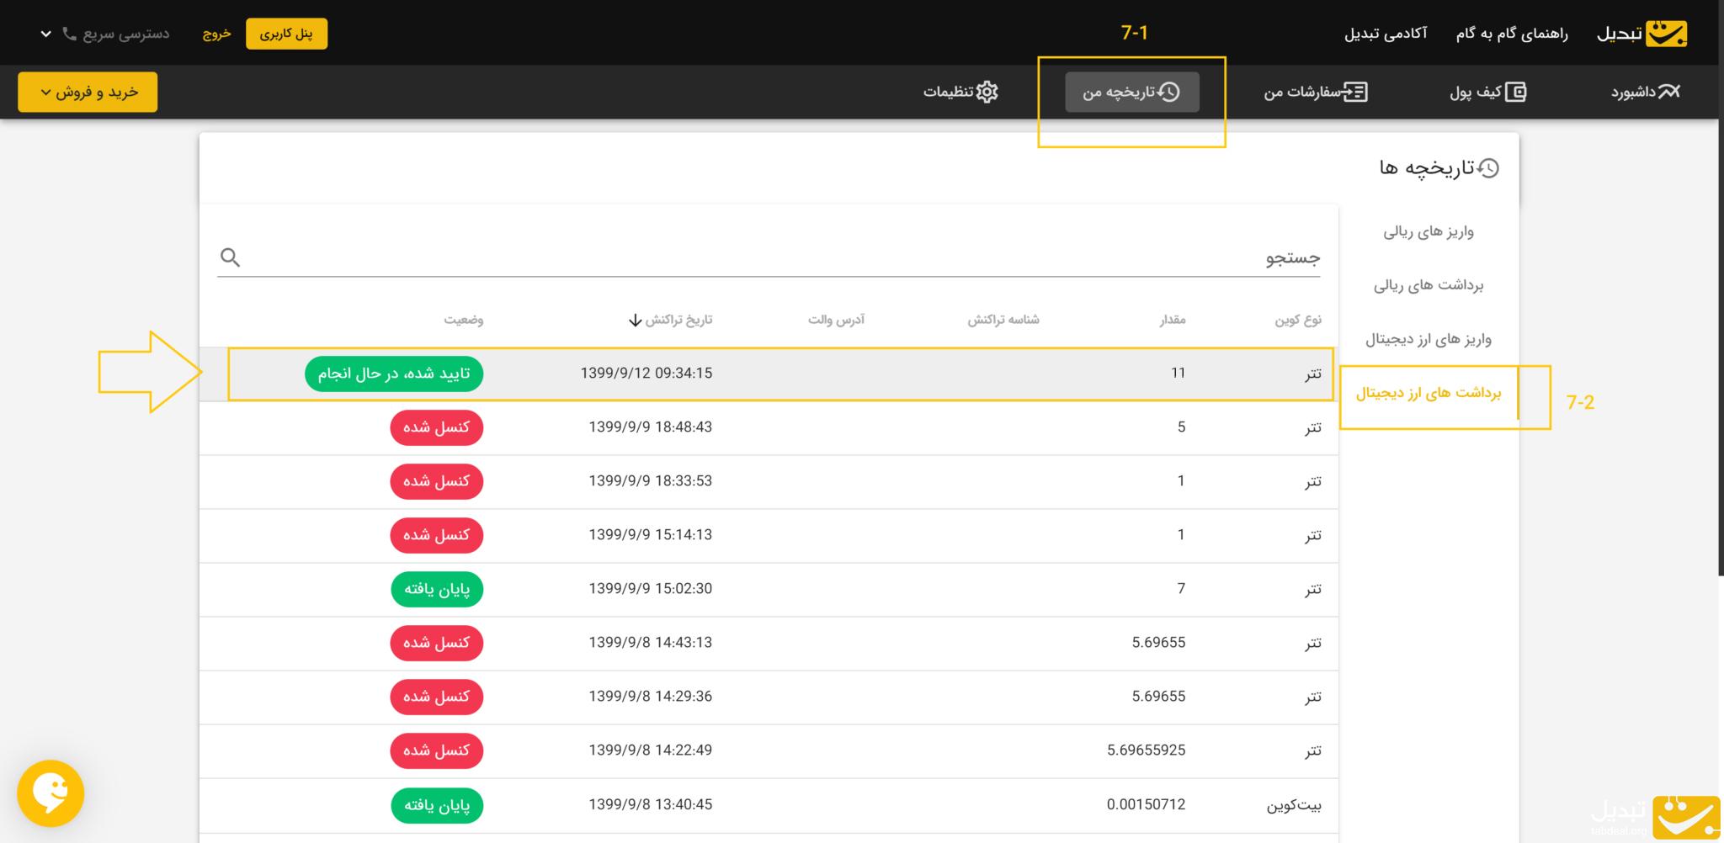Click the orders list icon
Image resolution: width=1724 pixels, height=843 pixels.
click(x=1354, y=92)
